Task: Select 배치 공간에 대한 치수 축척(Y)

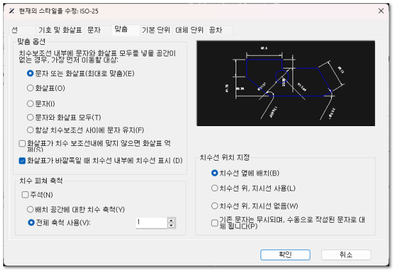Action: click(x=76, y=209)
